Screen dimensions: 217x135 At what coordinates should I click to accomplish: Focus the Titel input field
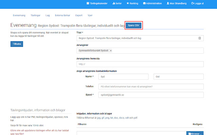(x=140, y=38)
